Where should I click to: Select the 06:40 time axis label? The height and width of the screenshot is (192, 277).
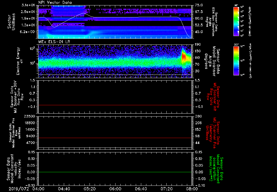click(141, 189)
